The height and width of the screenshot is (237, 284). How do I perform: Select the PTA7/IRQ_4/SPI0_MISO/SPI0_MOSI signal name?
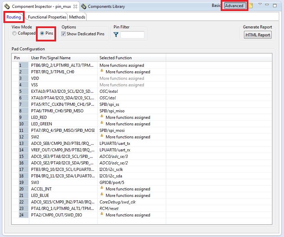63,130
